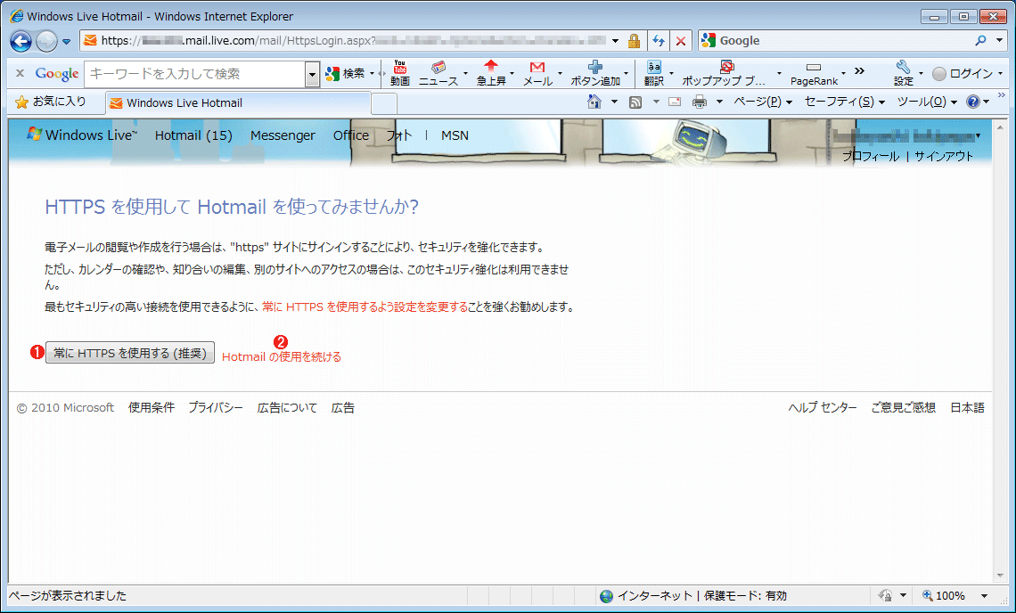Expand the address bar URL history dropdown
The width and height of the screenshot is (1016, 613).
pyautogui.click(x=615, y=41)
